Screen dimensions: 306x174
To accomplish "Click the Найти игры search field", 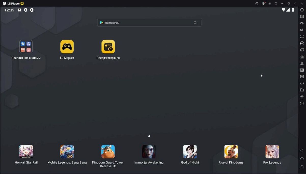I will tap(149, 23).
